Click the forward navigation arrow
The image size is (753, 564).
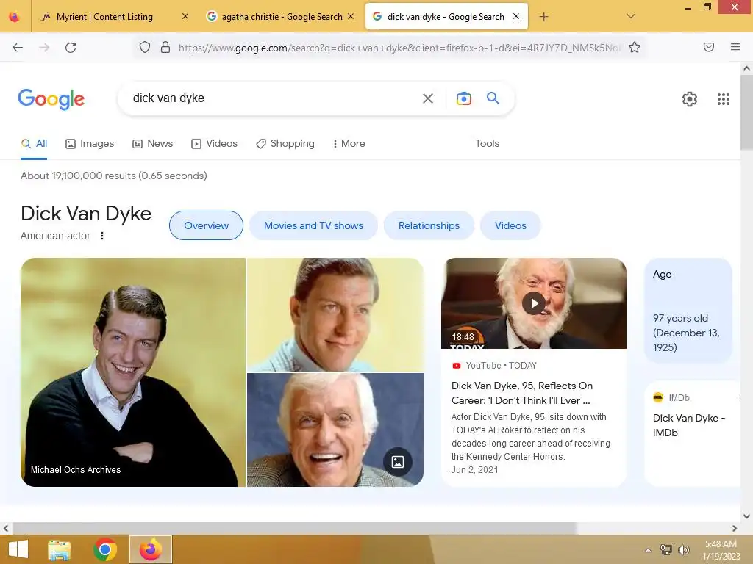click(x=44, y=48)
